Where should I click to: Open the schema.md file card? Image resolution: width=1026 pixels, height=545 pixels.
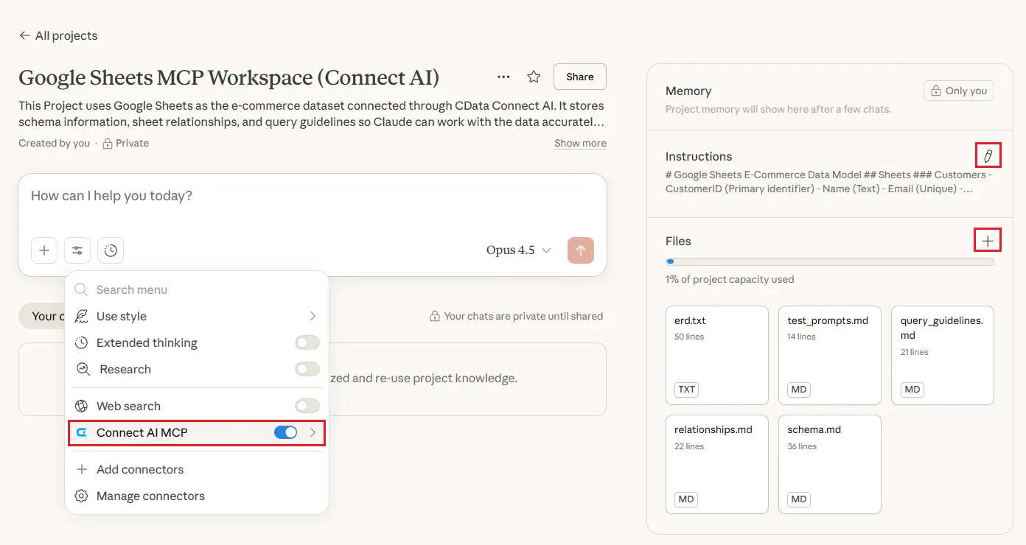point(829,464)
